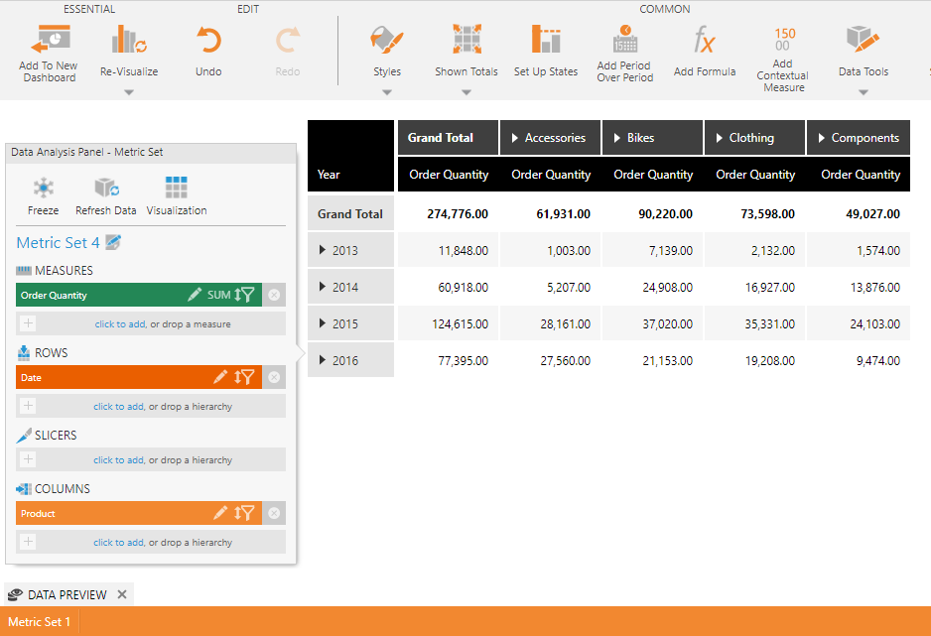The image size is (931, 636).
Task: Click the Shown Totals icon
Action: point(466,39)
